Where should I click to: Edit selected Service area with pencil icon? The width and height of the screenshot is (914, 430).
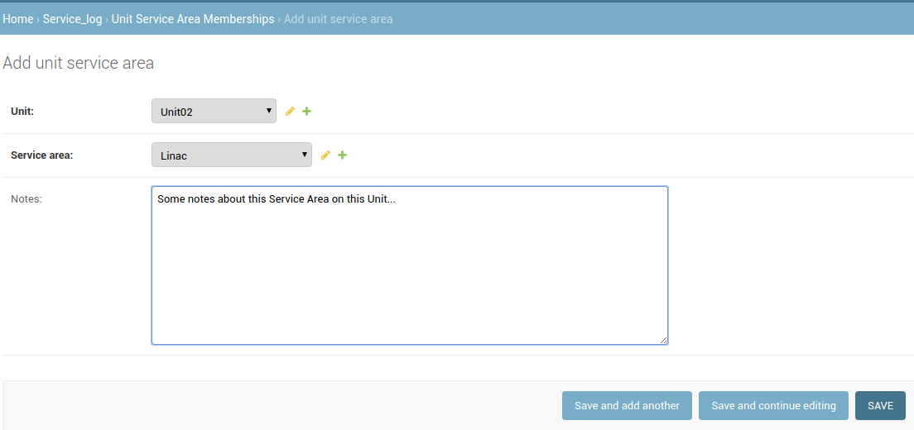pos(325,155)
